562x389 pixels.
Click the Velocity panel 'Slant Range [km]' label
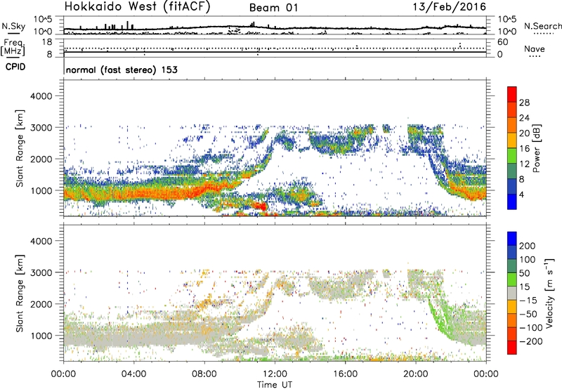tap(20, 294)
